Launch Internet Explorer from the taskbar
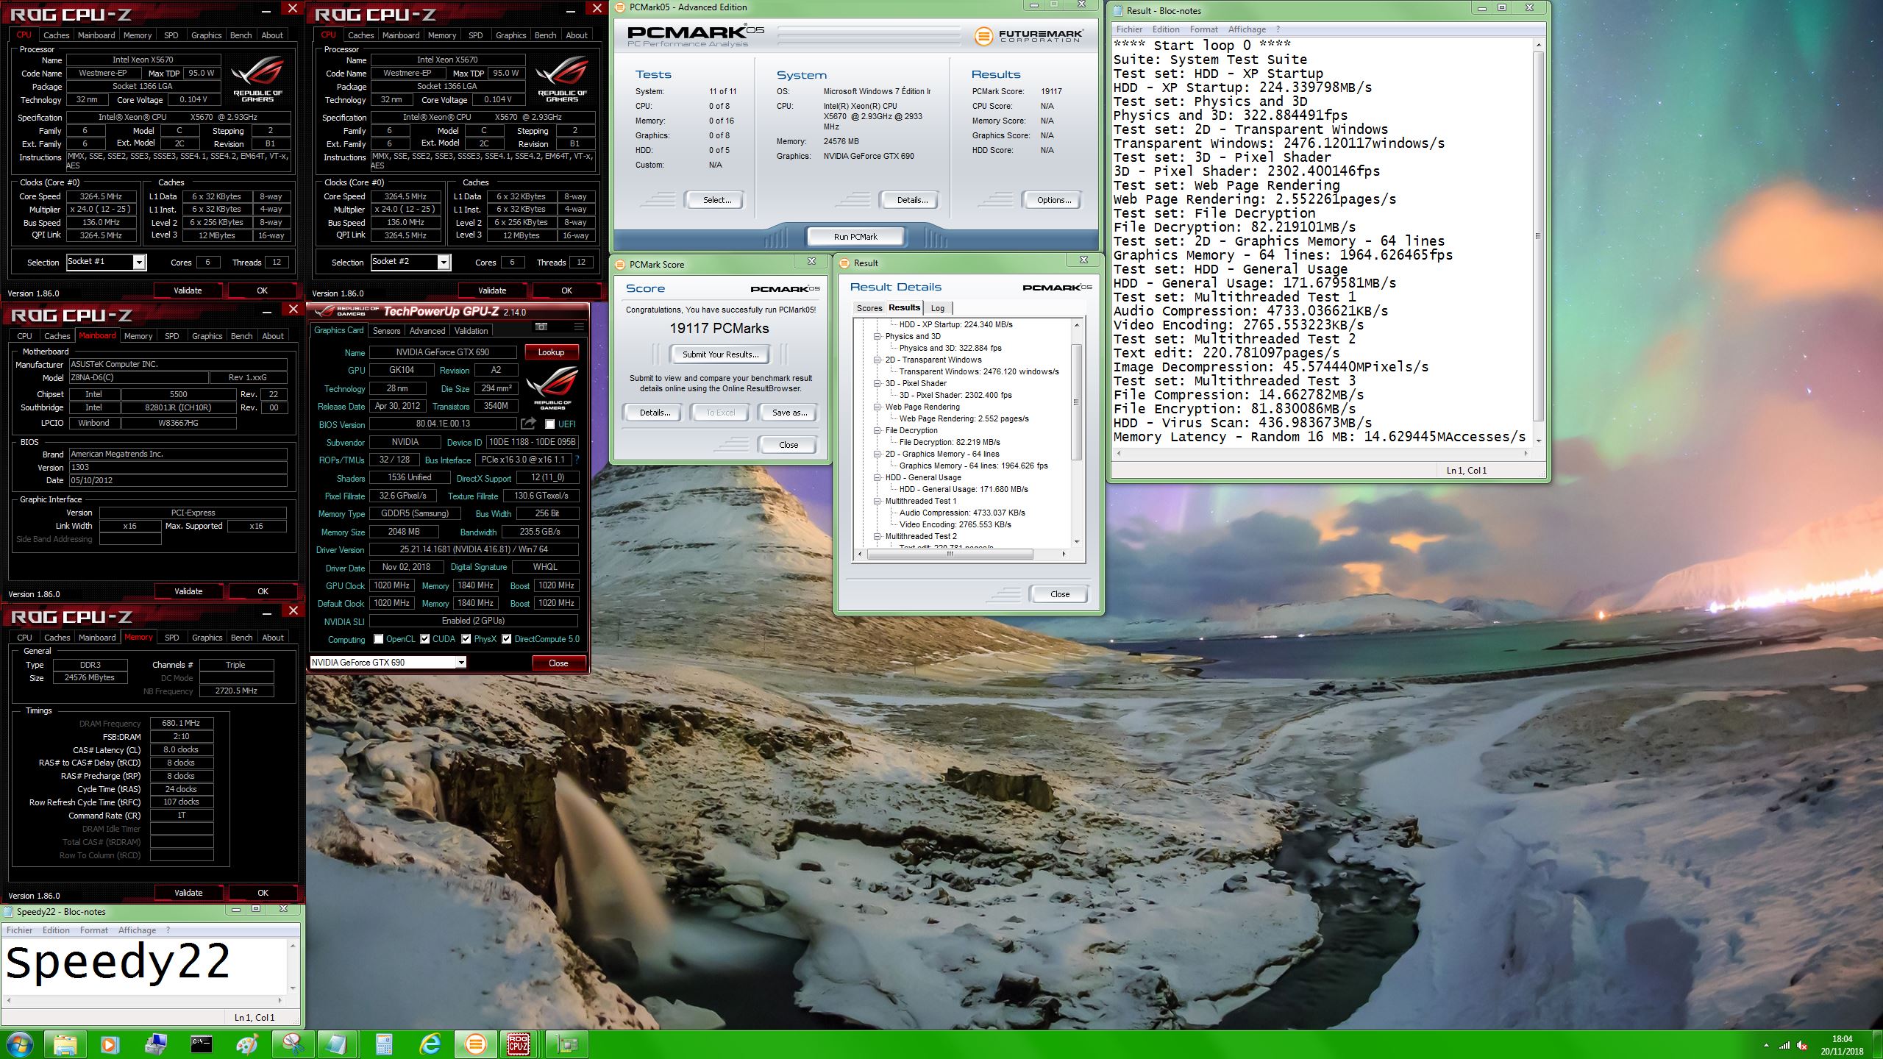 pyautogui.click(x=430, y=1044)
